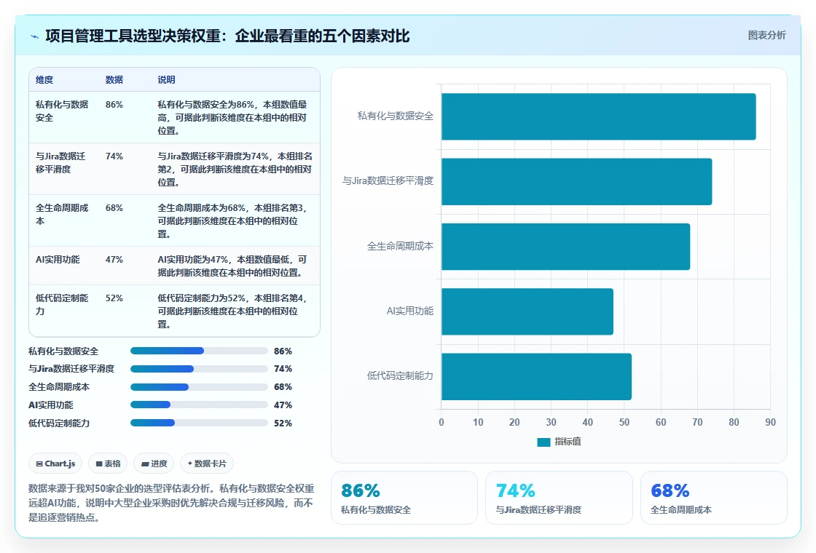Viewport: 816px width, 553px height.
Task: Click 低代码定制能力 chart axis label
Action: pyautogui.click(x=400, y=375)
